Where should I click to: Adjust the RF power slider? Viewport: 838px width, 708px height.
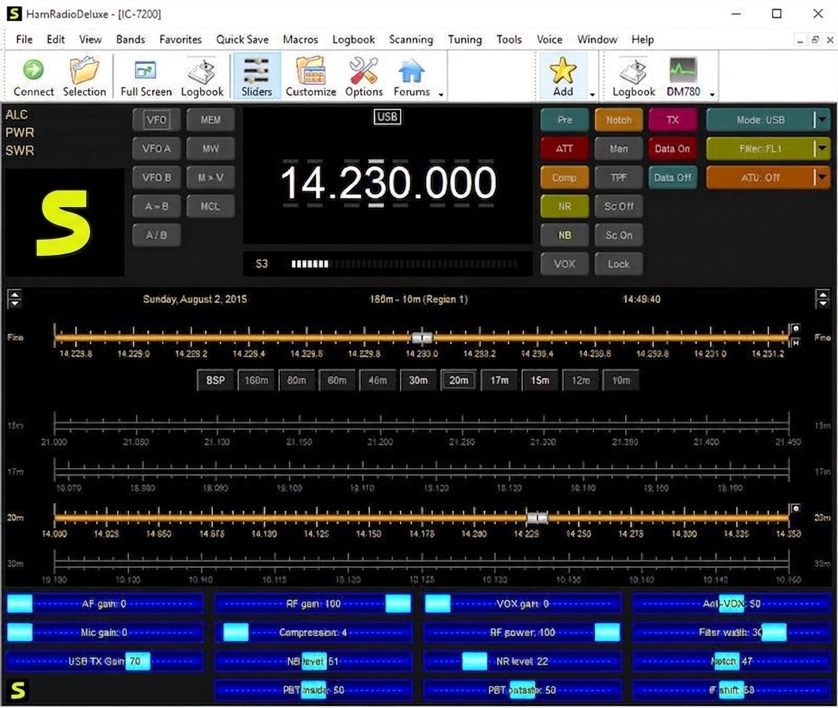pos(522,633)
